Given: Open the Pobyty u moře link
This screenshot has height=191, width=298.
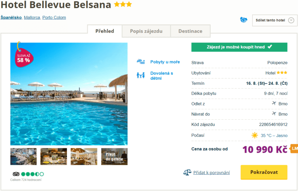Looking at the screenshot, I should (165, 62).
